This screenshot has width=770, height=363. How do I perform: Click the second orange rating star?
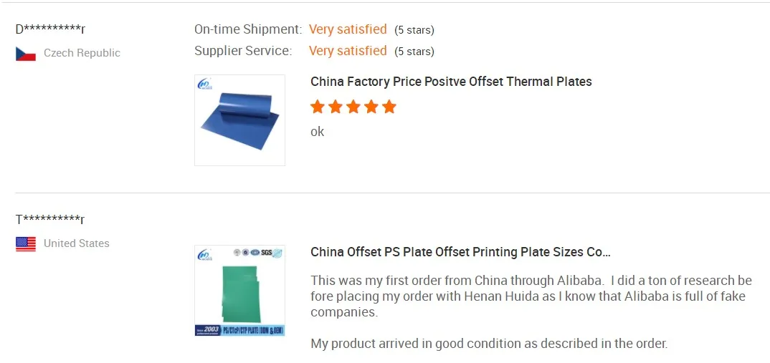[336, 107]
